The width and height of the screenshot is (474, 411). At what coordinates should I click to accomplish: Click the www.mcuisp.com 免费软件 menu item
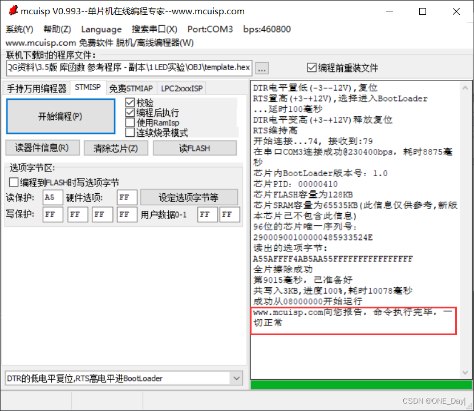pos(59,43)
